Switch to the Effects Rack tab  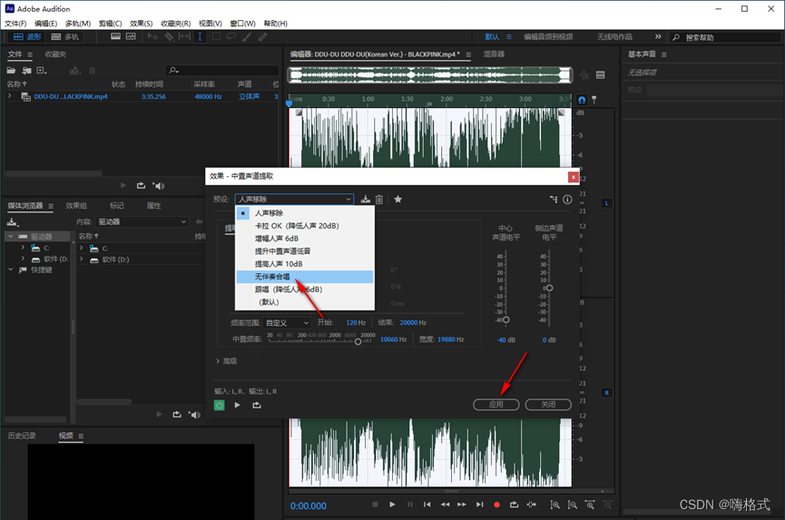point(76,206)
